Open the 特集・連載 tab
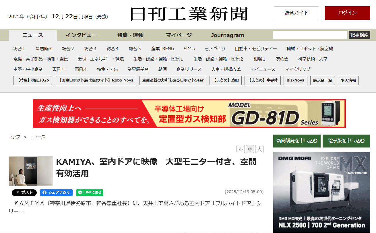The width and height of the screenshot is (376, 233). (x=130, y=35)
